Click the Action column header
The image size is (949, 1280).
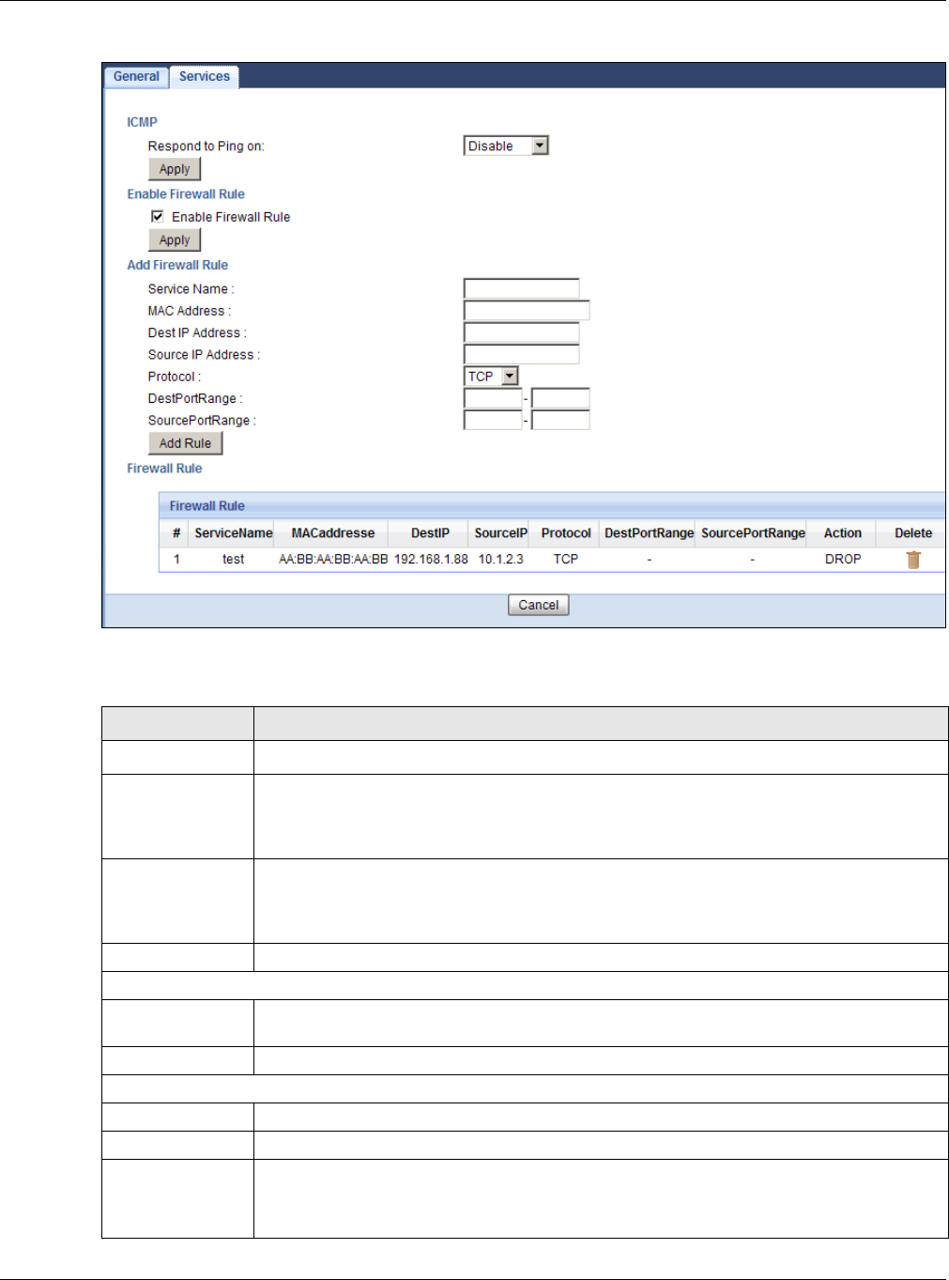click(x=843, y=533)
